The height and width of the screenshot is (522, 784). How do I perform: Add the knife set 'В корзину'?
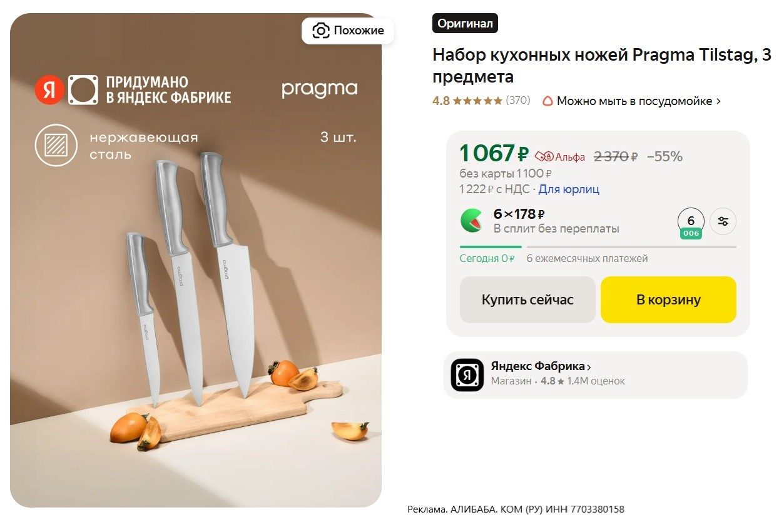pyautogui.click(x=668, y=300)
